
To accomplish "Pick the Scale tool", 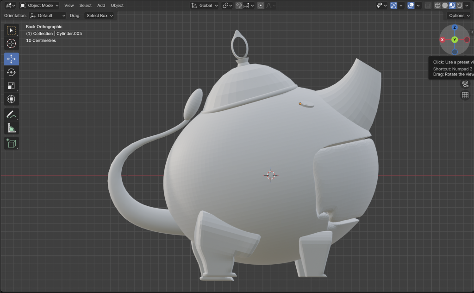I will tap(12, 86).
